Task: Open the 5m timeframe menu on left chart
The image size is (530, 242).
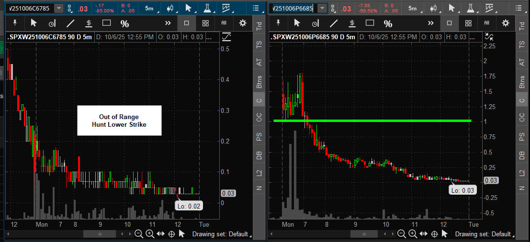Action: point(150,9)
